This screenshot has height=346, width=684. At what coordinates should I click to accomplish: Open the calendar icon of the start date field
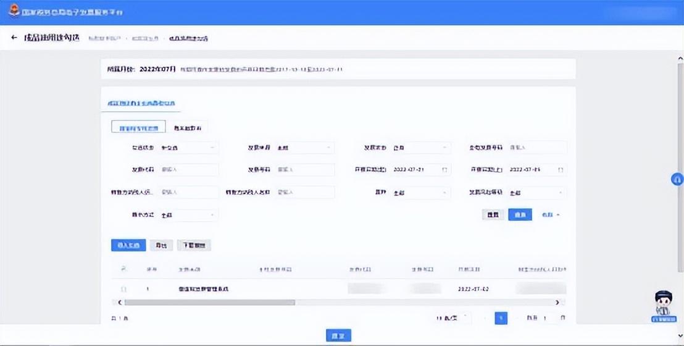coord(444,169)
